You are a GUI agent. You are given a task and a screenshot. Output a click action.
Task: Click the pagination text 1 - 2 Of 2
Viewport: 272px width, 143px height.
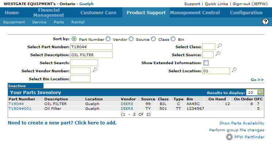click(136, 114)
